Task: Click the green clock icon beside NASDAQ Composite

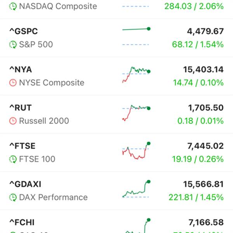Action: point(13,7)
